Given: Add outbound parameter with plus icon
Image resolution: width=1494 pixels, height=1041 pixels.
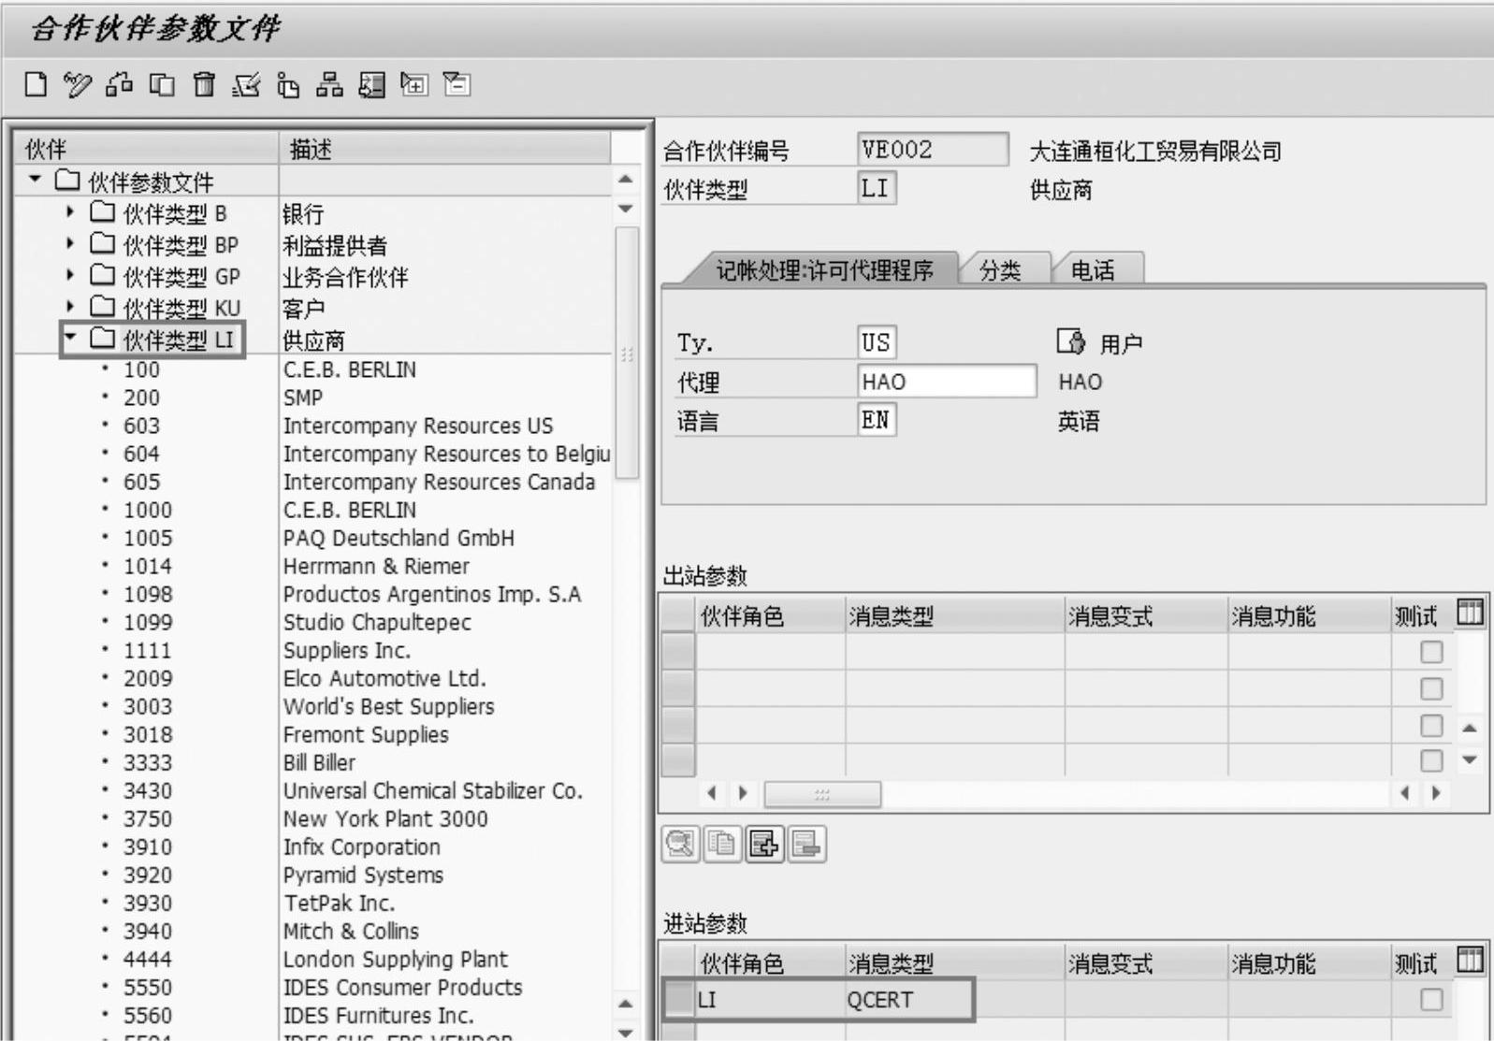Looking at the screenshot, I should tap(764, 845).
